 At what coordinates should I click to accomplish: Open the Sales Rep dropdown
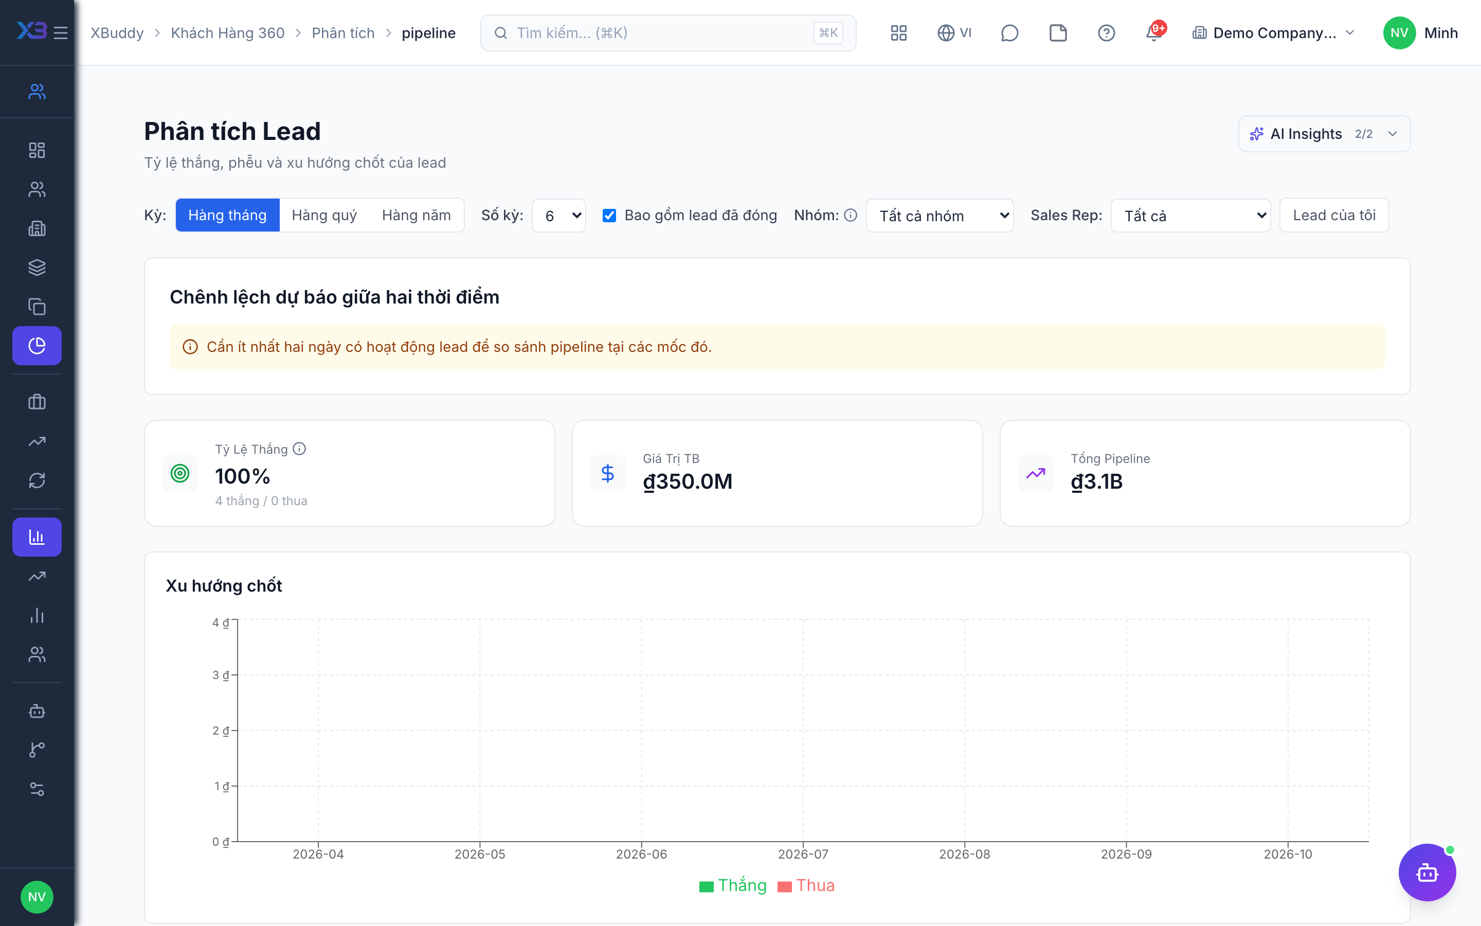tap(1190, 216)
